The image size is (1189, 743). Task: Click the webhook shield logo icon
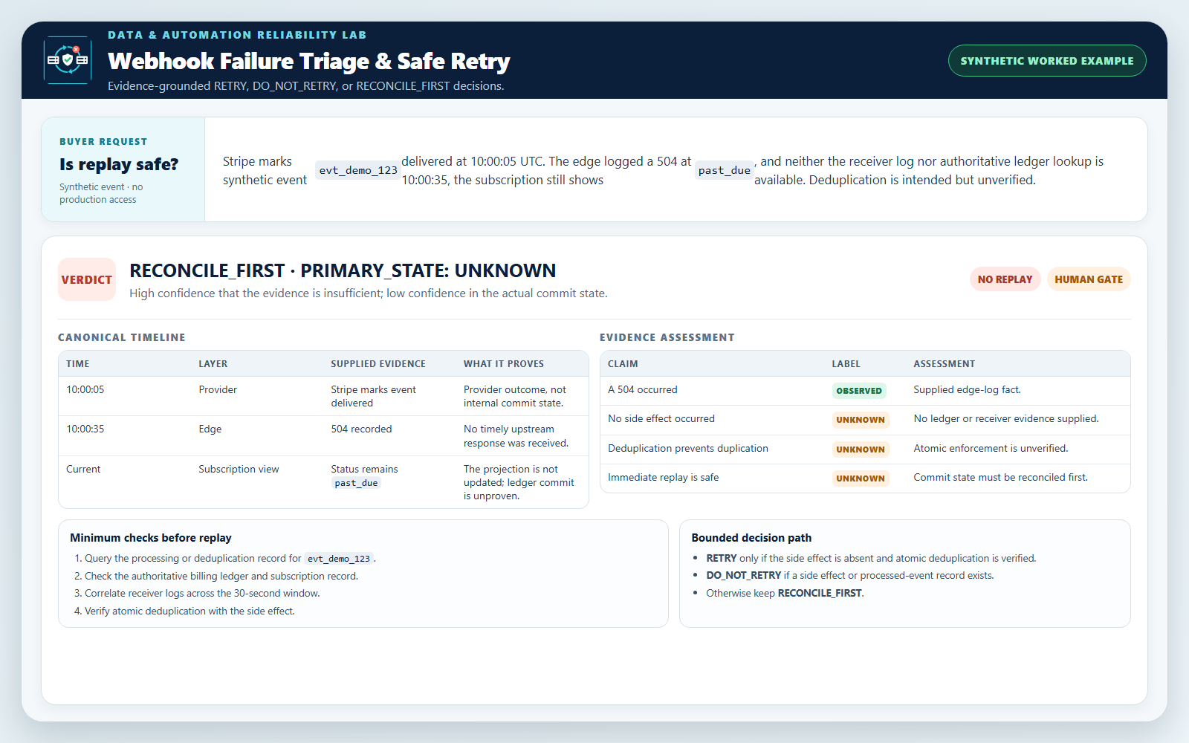(x=68, y=59)
